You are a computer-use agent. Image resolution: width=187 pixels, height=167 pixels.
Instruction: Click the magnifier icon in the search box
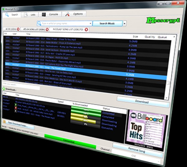tap(39, 23)
